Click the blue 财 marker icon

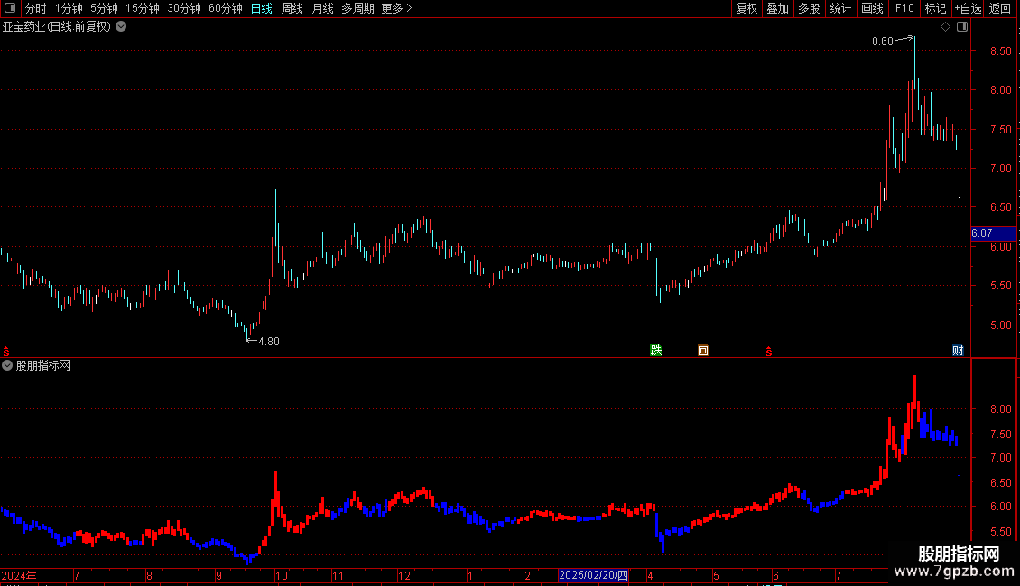(958, 351)
